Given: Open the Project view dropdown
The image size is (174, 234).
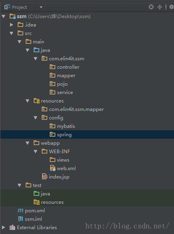Looking at the screenshot, I should [41, 7].
